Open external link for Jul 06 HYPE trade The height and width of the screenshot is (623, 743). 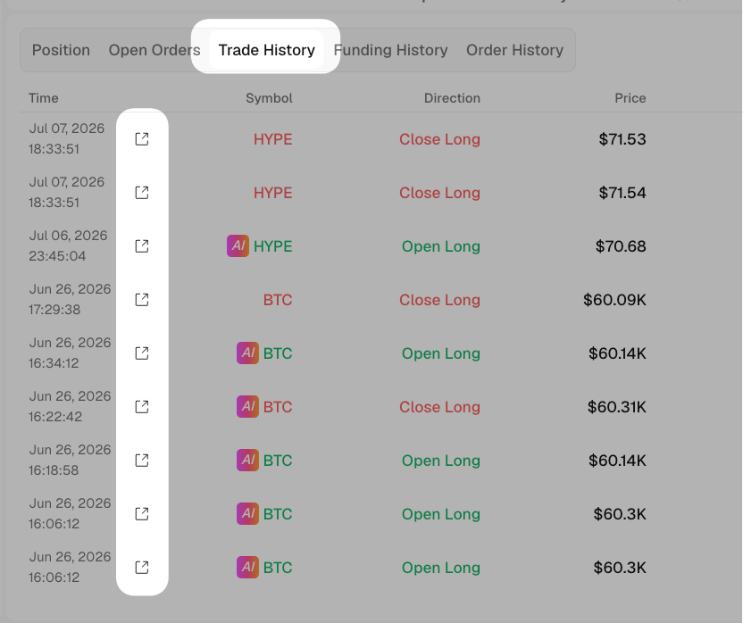(x=142, y=245)
